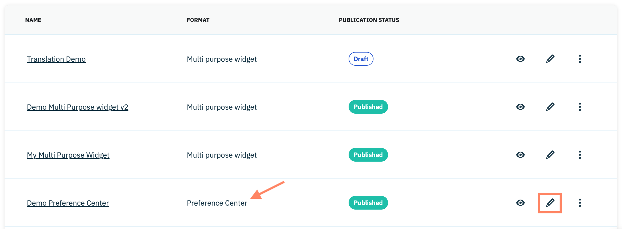Preview Demo Preference Center with eye icon
The image size is (622, 229).
(x=520, y=203)
